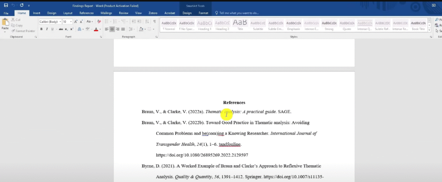Clear all formatting from selection

pos(99,22)
